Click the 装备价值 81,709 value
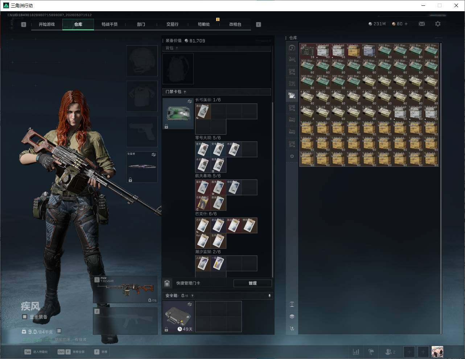This screenshot has height=359, width=465. [185, 41]
